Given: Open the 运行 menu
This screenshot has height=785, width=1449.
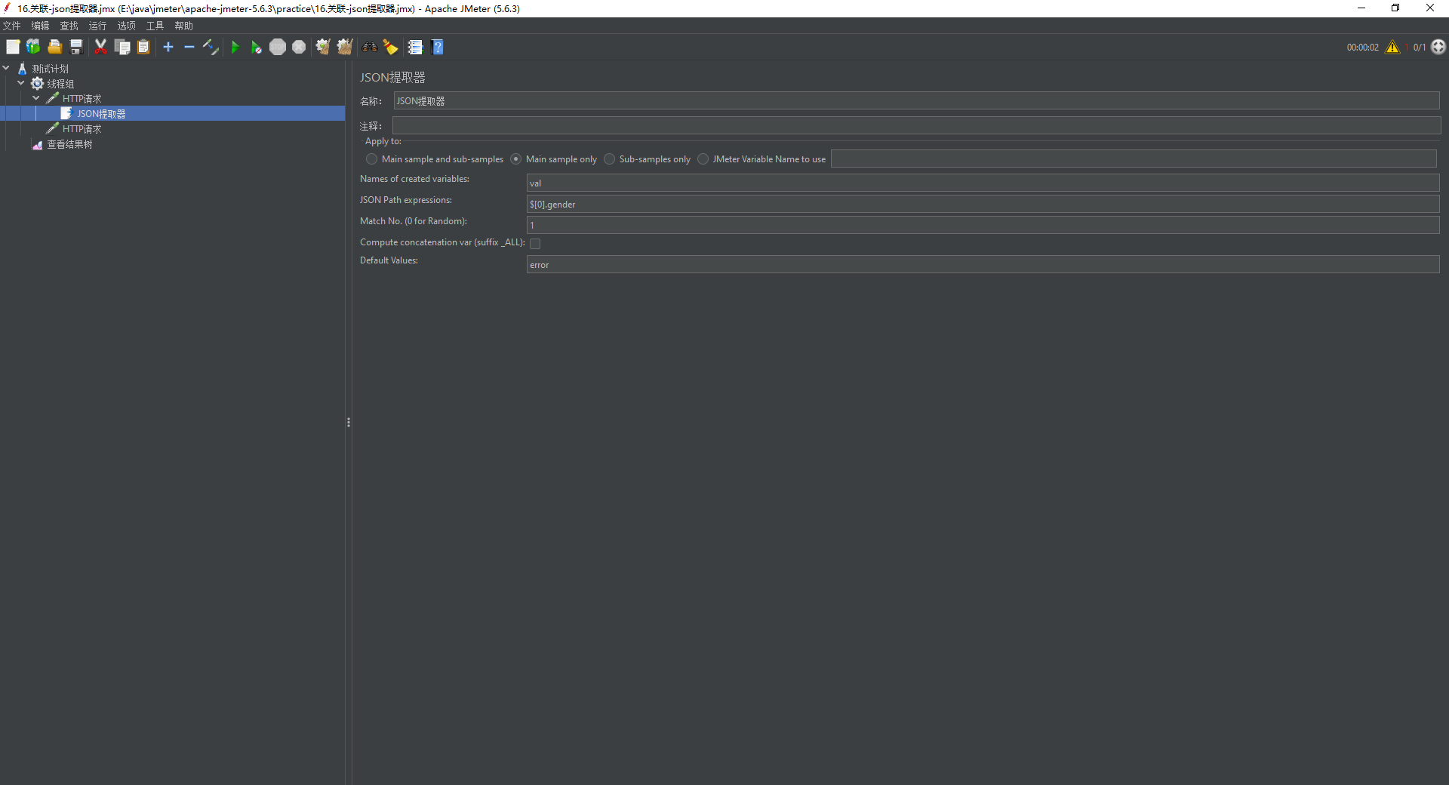Looking at the screenshot, I should tap(97, 26).
